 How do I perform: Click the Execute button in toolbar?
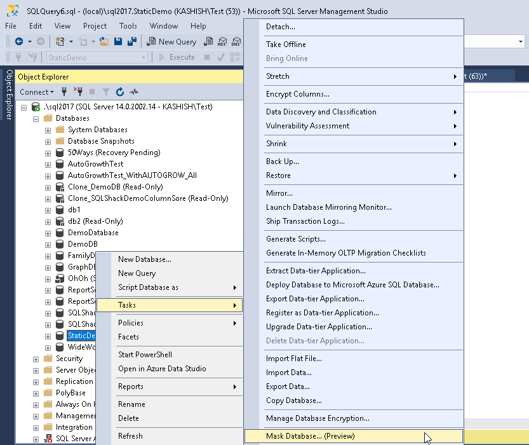(177, 57)
